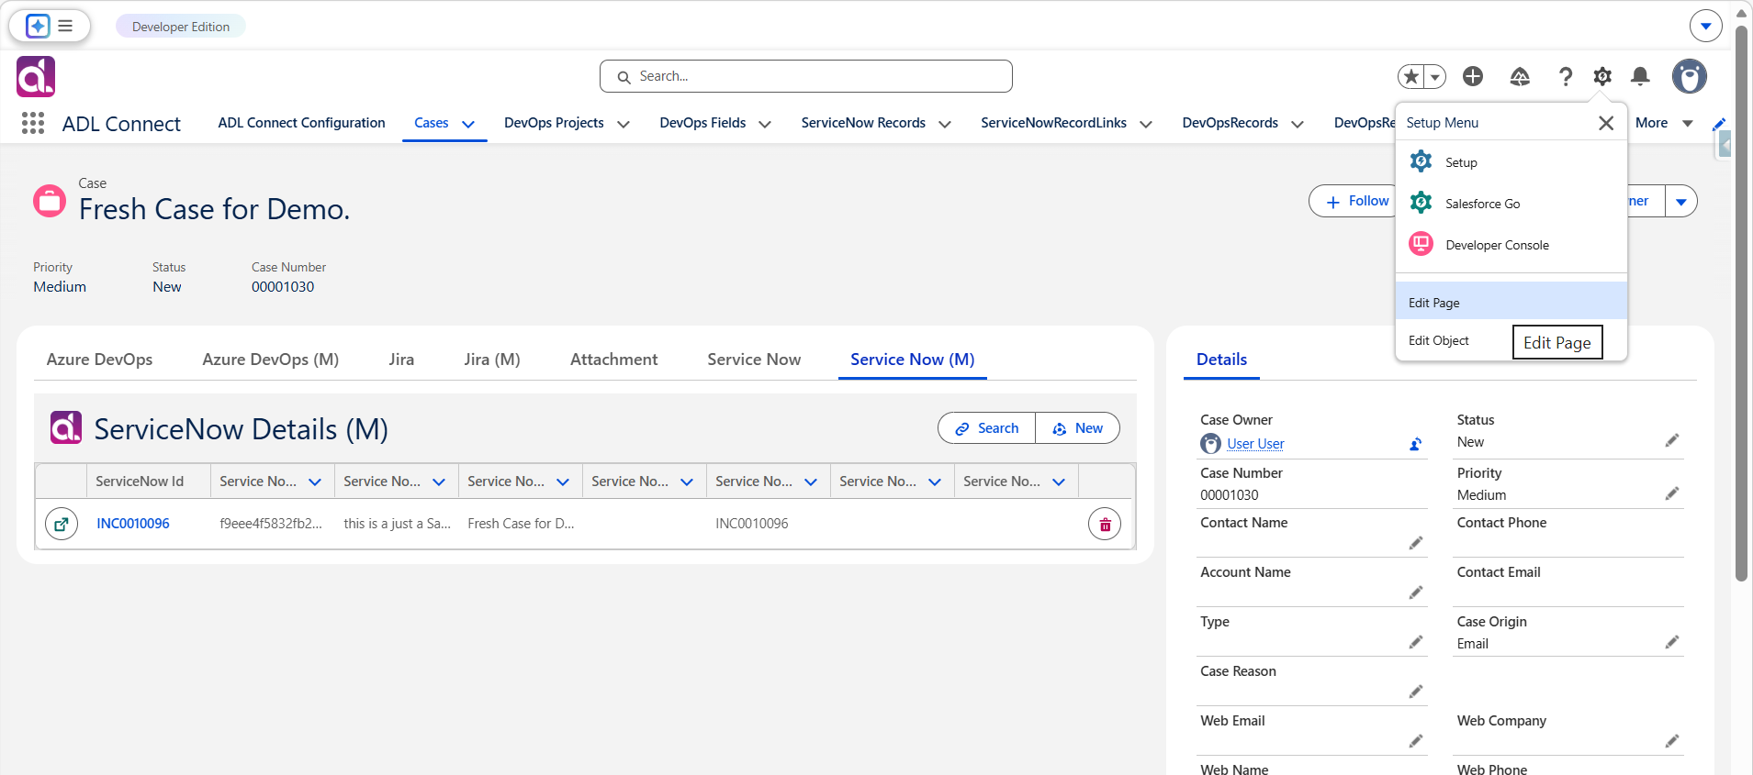
Task: Click the Trailhead guidance center icon
Action: click(1520, 76)
